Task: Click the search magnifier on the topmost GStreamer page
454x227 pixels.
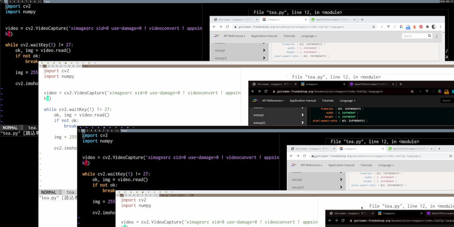Action: click(429, 36)
